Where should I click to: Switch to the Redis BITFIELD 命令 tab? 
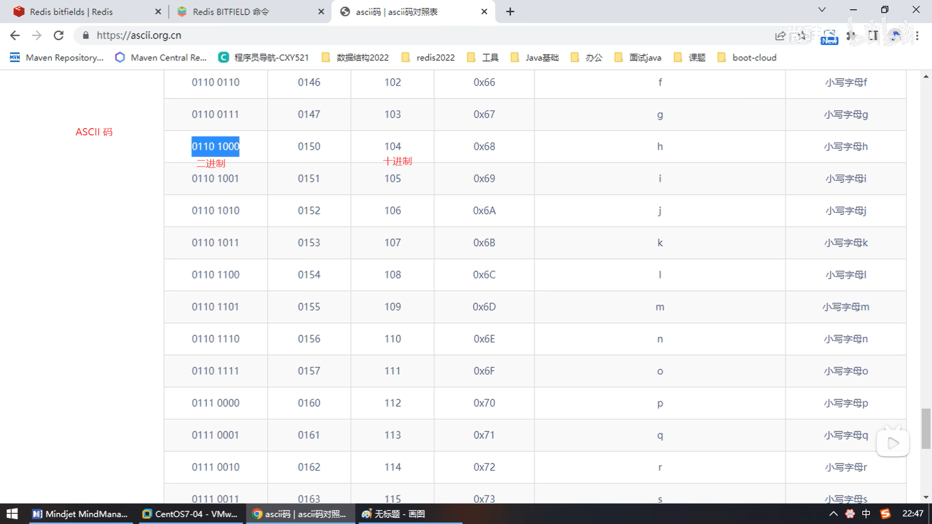231,12
